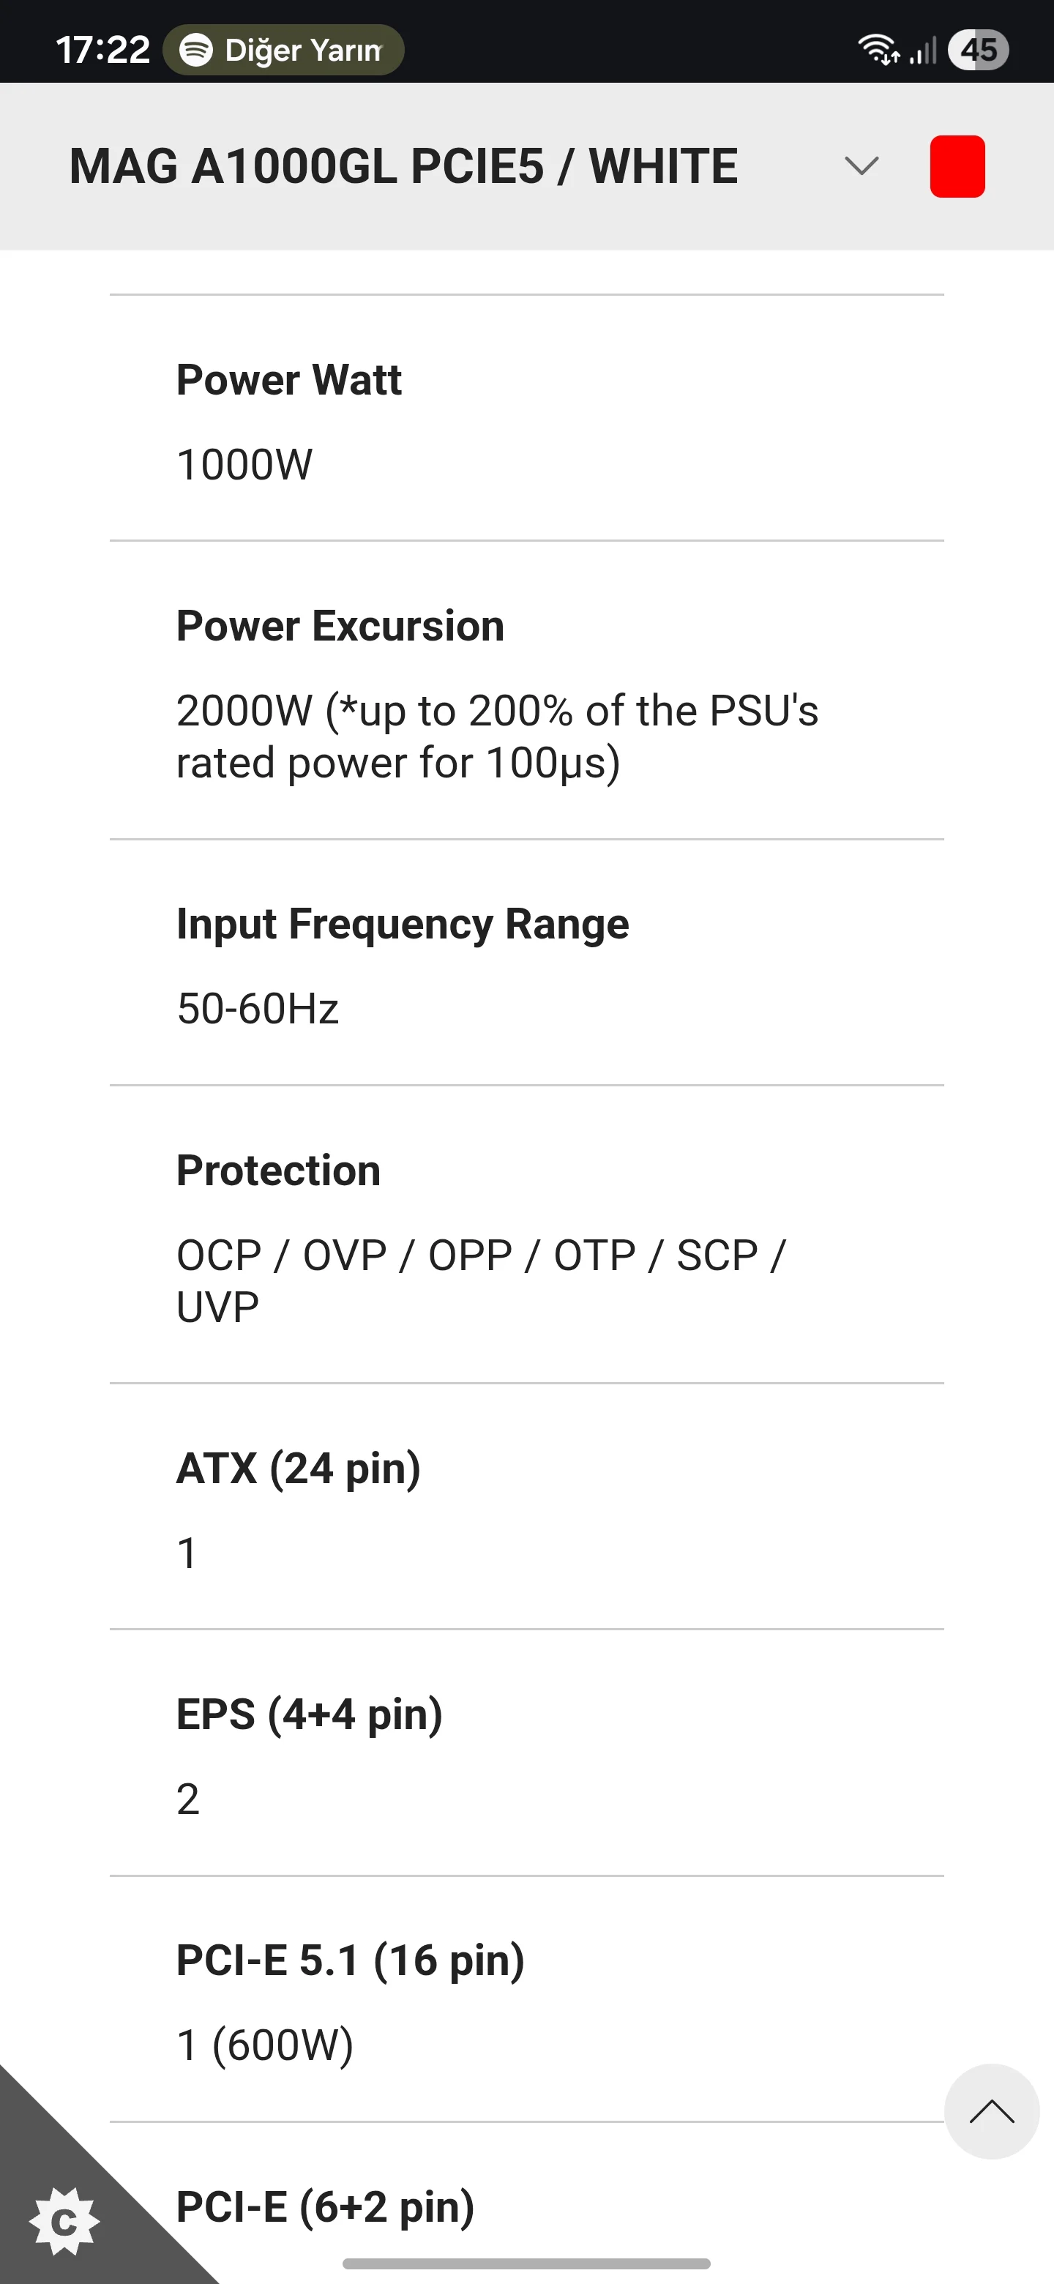Click the red square button in header
This screenshot has width=1054, height=2284.
click(957, 167)
